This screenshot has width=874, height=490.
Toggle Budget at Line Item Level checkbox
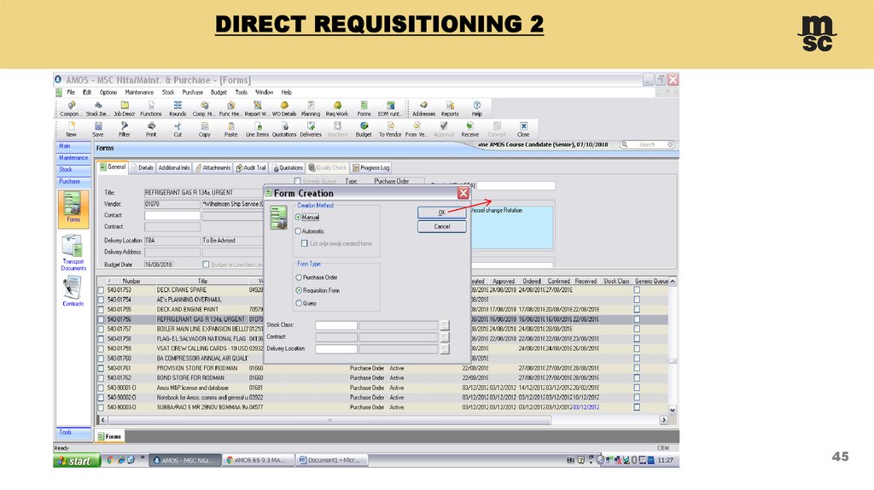coord(206,265)
